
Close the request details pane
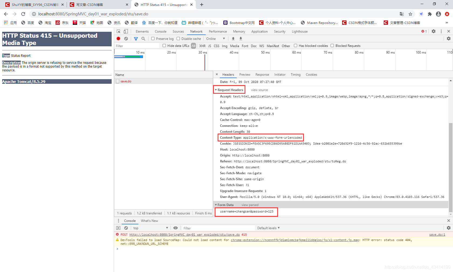pos(217,74)
